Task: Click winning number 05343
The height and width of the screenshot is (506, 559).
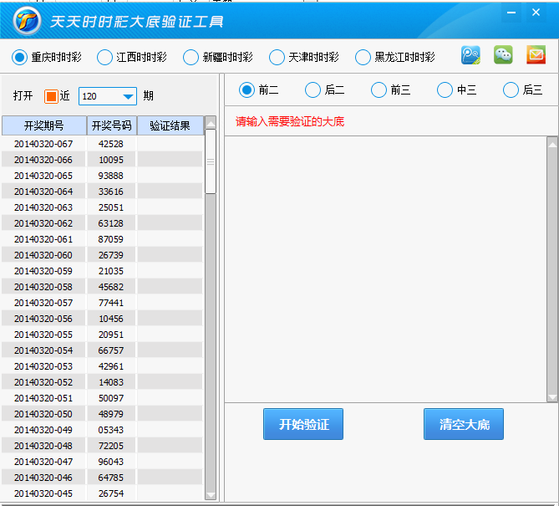Action: pyautogui.click(x=111, y=430)
